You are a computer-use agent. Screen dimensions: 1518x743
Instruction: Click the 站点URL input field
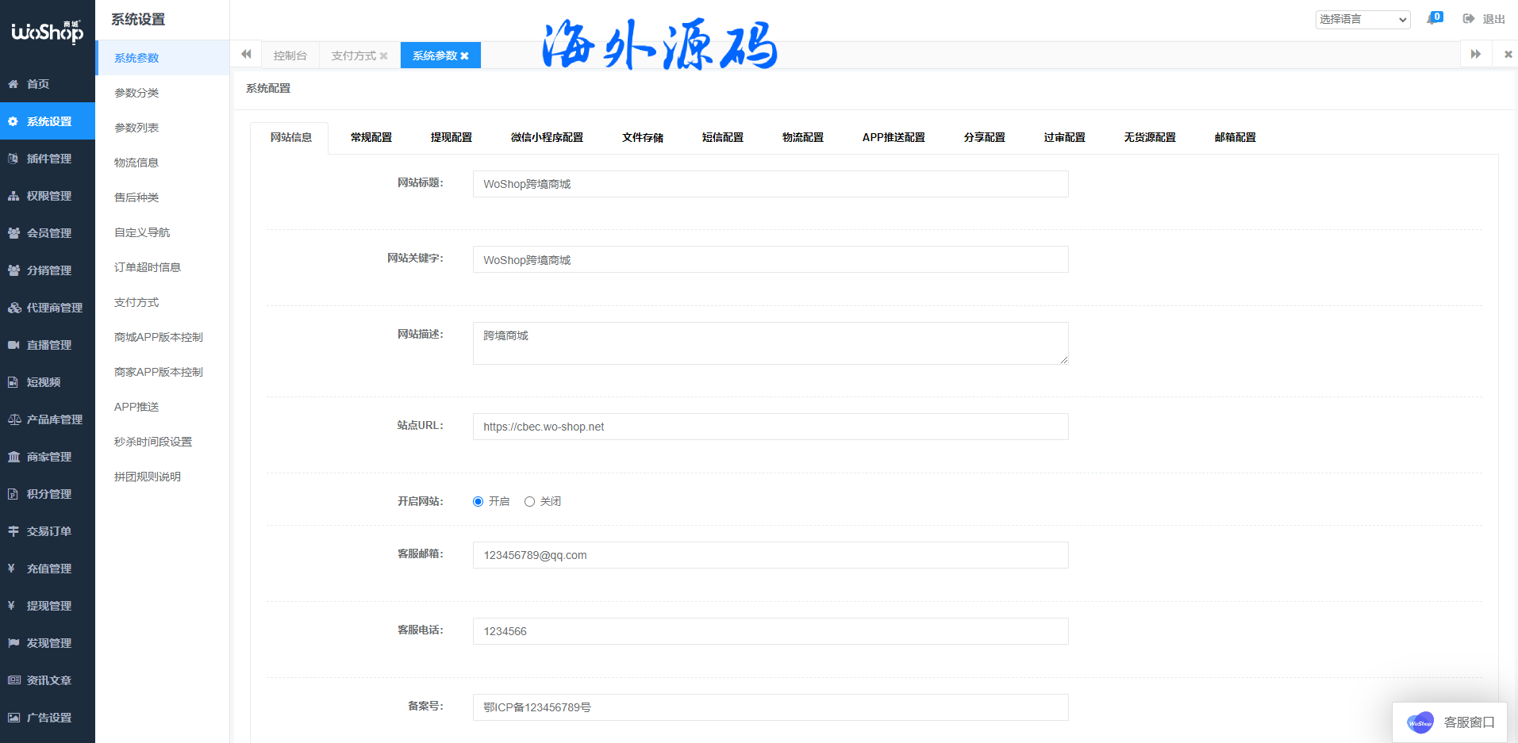pos(770,427)
